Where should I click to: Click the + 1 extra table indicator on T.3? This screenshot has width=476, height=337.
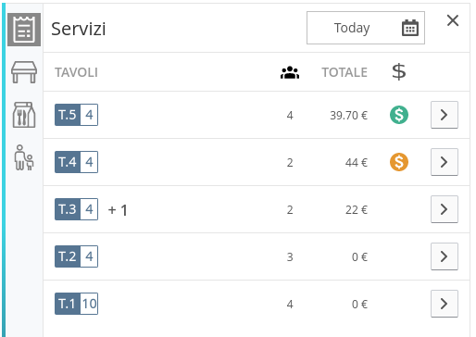pyautogui.click(x=118, y=210)
